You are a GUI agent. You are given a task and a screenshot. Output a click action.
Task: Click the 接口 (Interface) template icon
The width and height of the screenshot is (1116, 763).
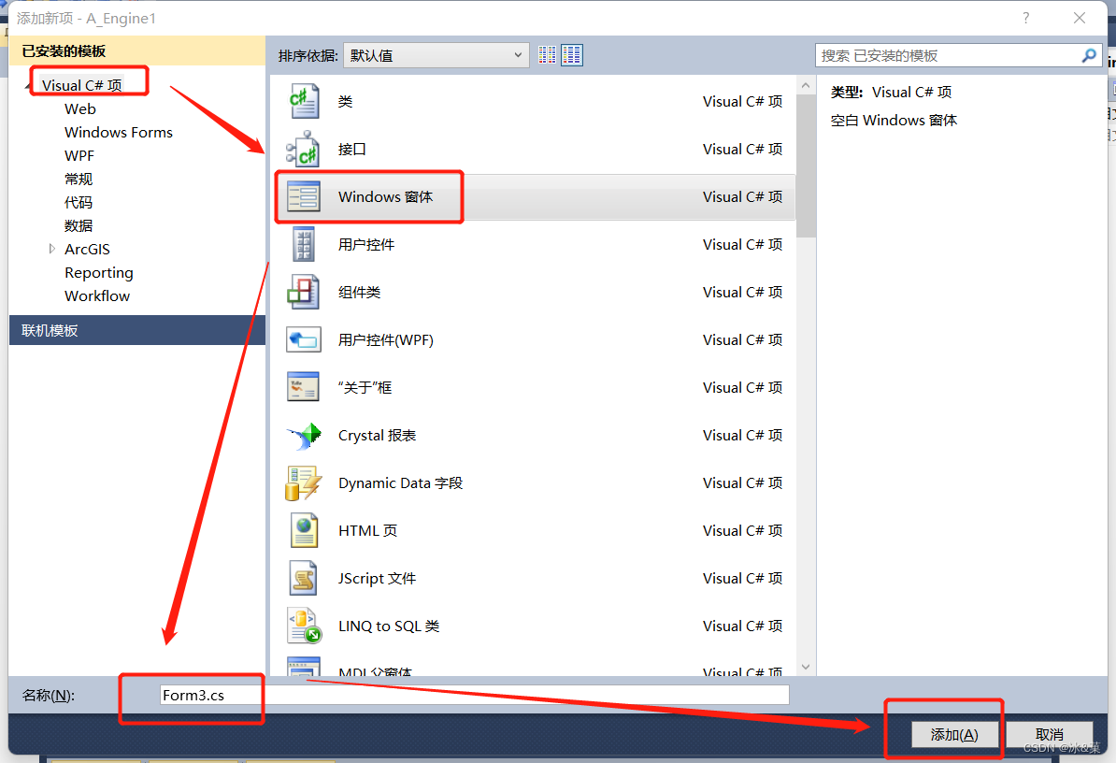pos(304,149)
